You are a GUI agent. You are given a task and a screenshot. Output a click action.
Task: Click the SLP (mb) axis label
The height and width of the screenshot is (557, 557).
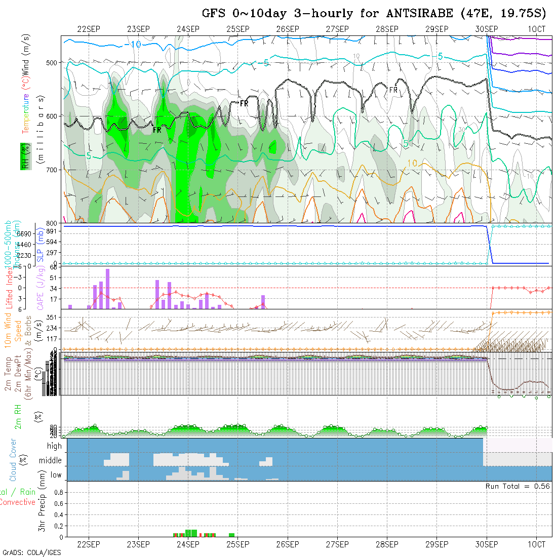click(x=40, y=245)
